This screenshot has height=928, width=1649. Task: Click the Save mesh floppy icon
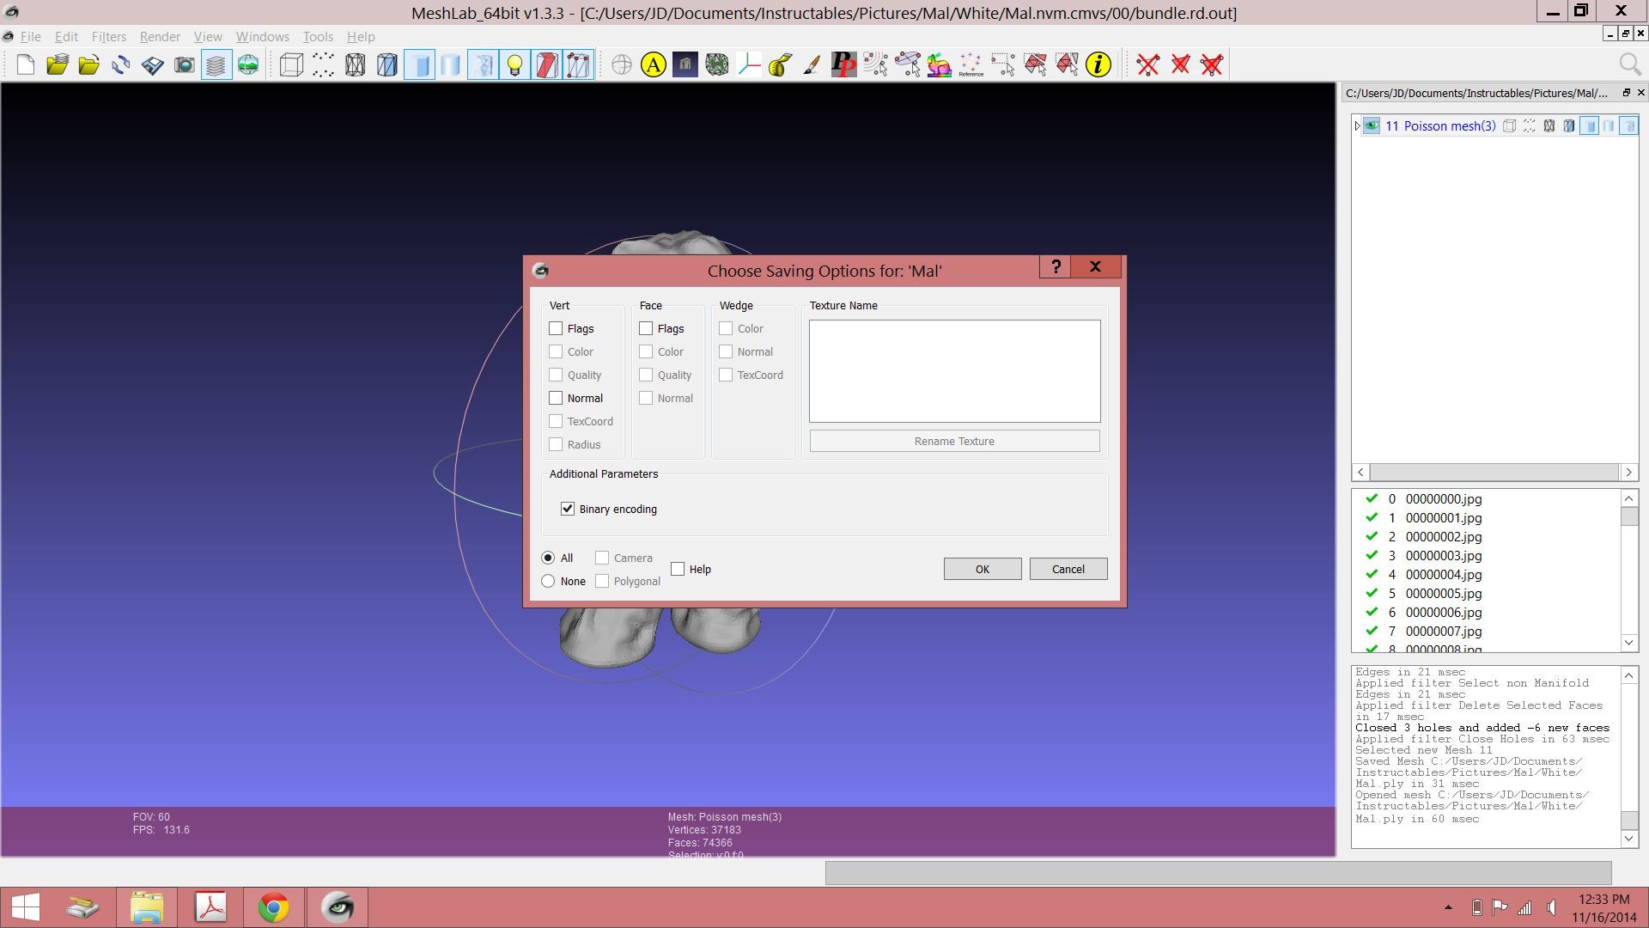pyautogui.click(x=152, y=65)
